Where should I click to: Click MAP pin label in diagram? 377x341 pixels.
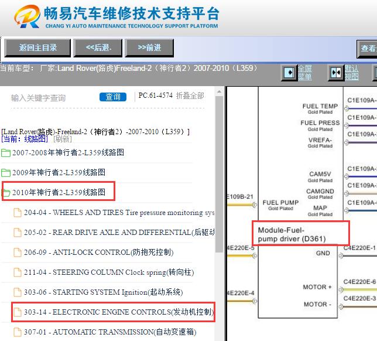[320, 208]
